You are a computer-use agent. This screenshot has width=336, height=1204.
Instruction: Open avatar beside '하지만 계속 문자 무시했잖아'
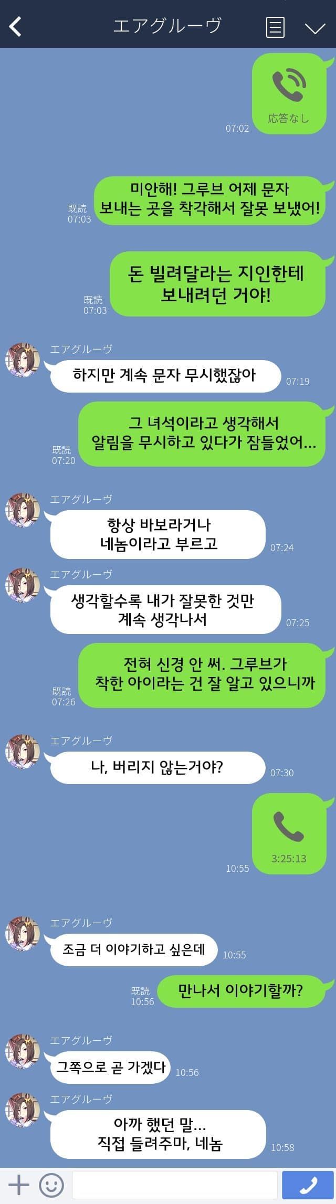pyautogui.click(x=23, y=360)
